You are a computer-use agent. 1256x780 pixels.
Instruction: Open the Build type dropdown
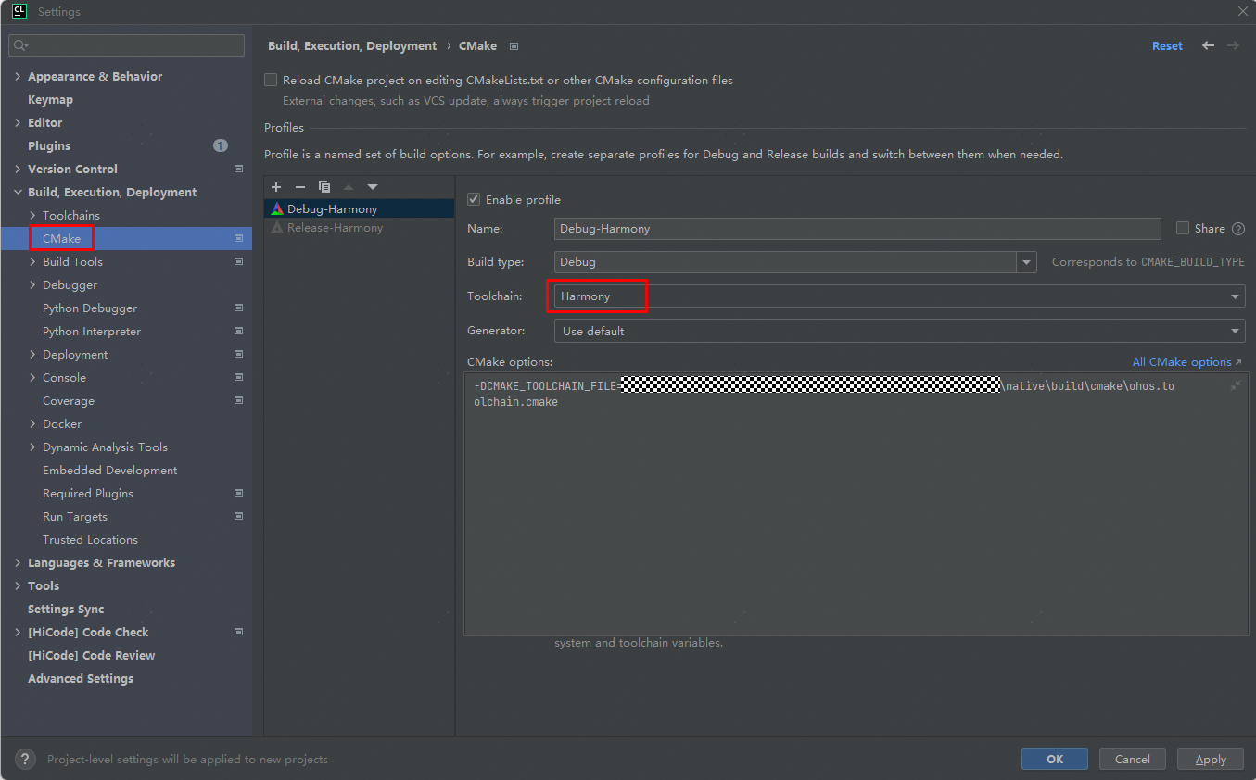(x=1026, y=262)
